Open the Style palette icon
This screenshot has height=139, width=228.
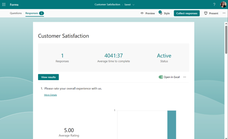160,13
